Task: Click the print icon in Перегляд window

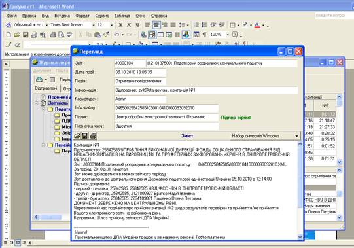Action: 93,136
